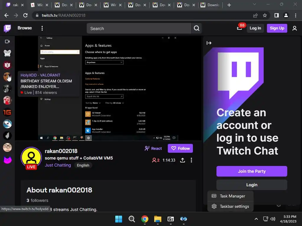Collapse the chat panel with arrow icon

(x=209, y=43)
